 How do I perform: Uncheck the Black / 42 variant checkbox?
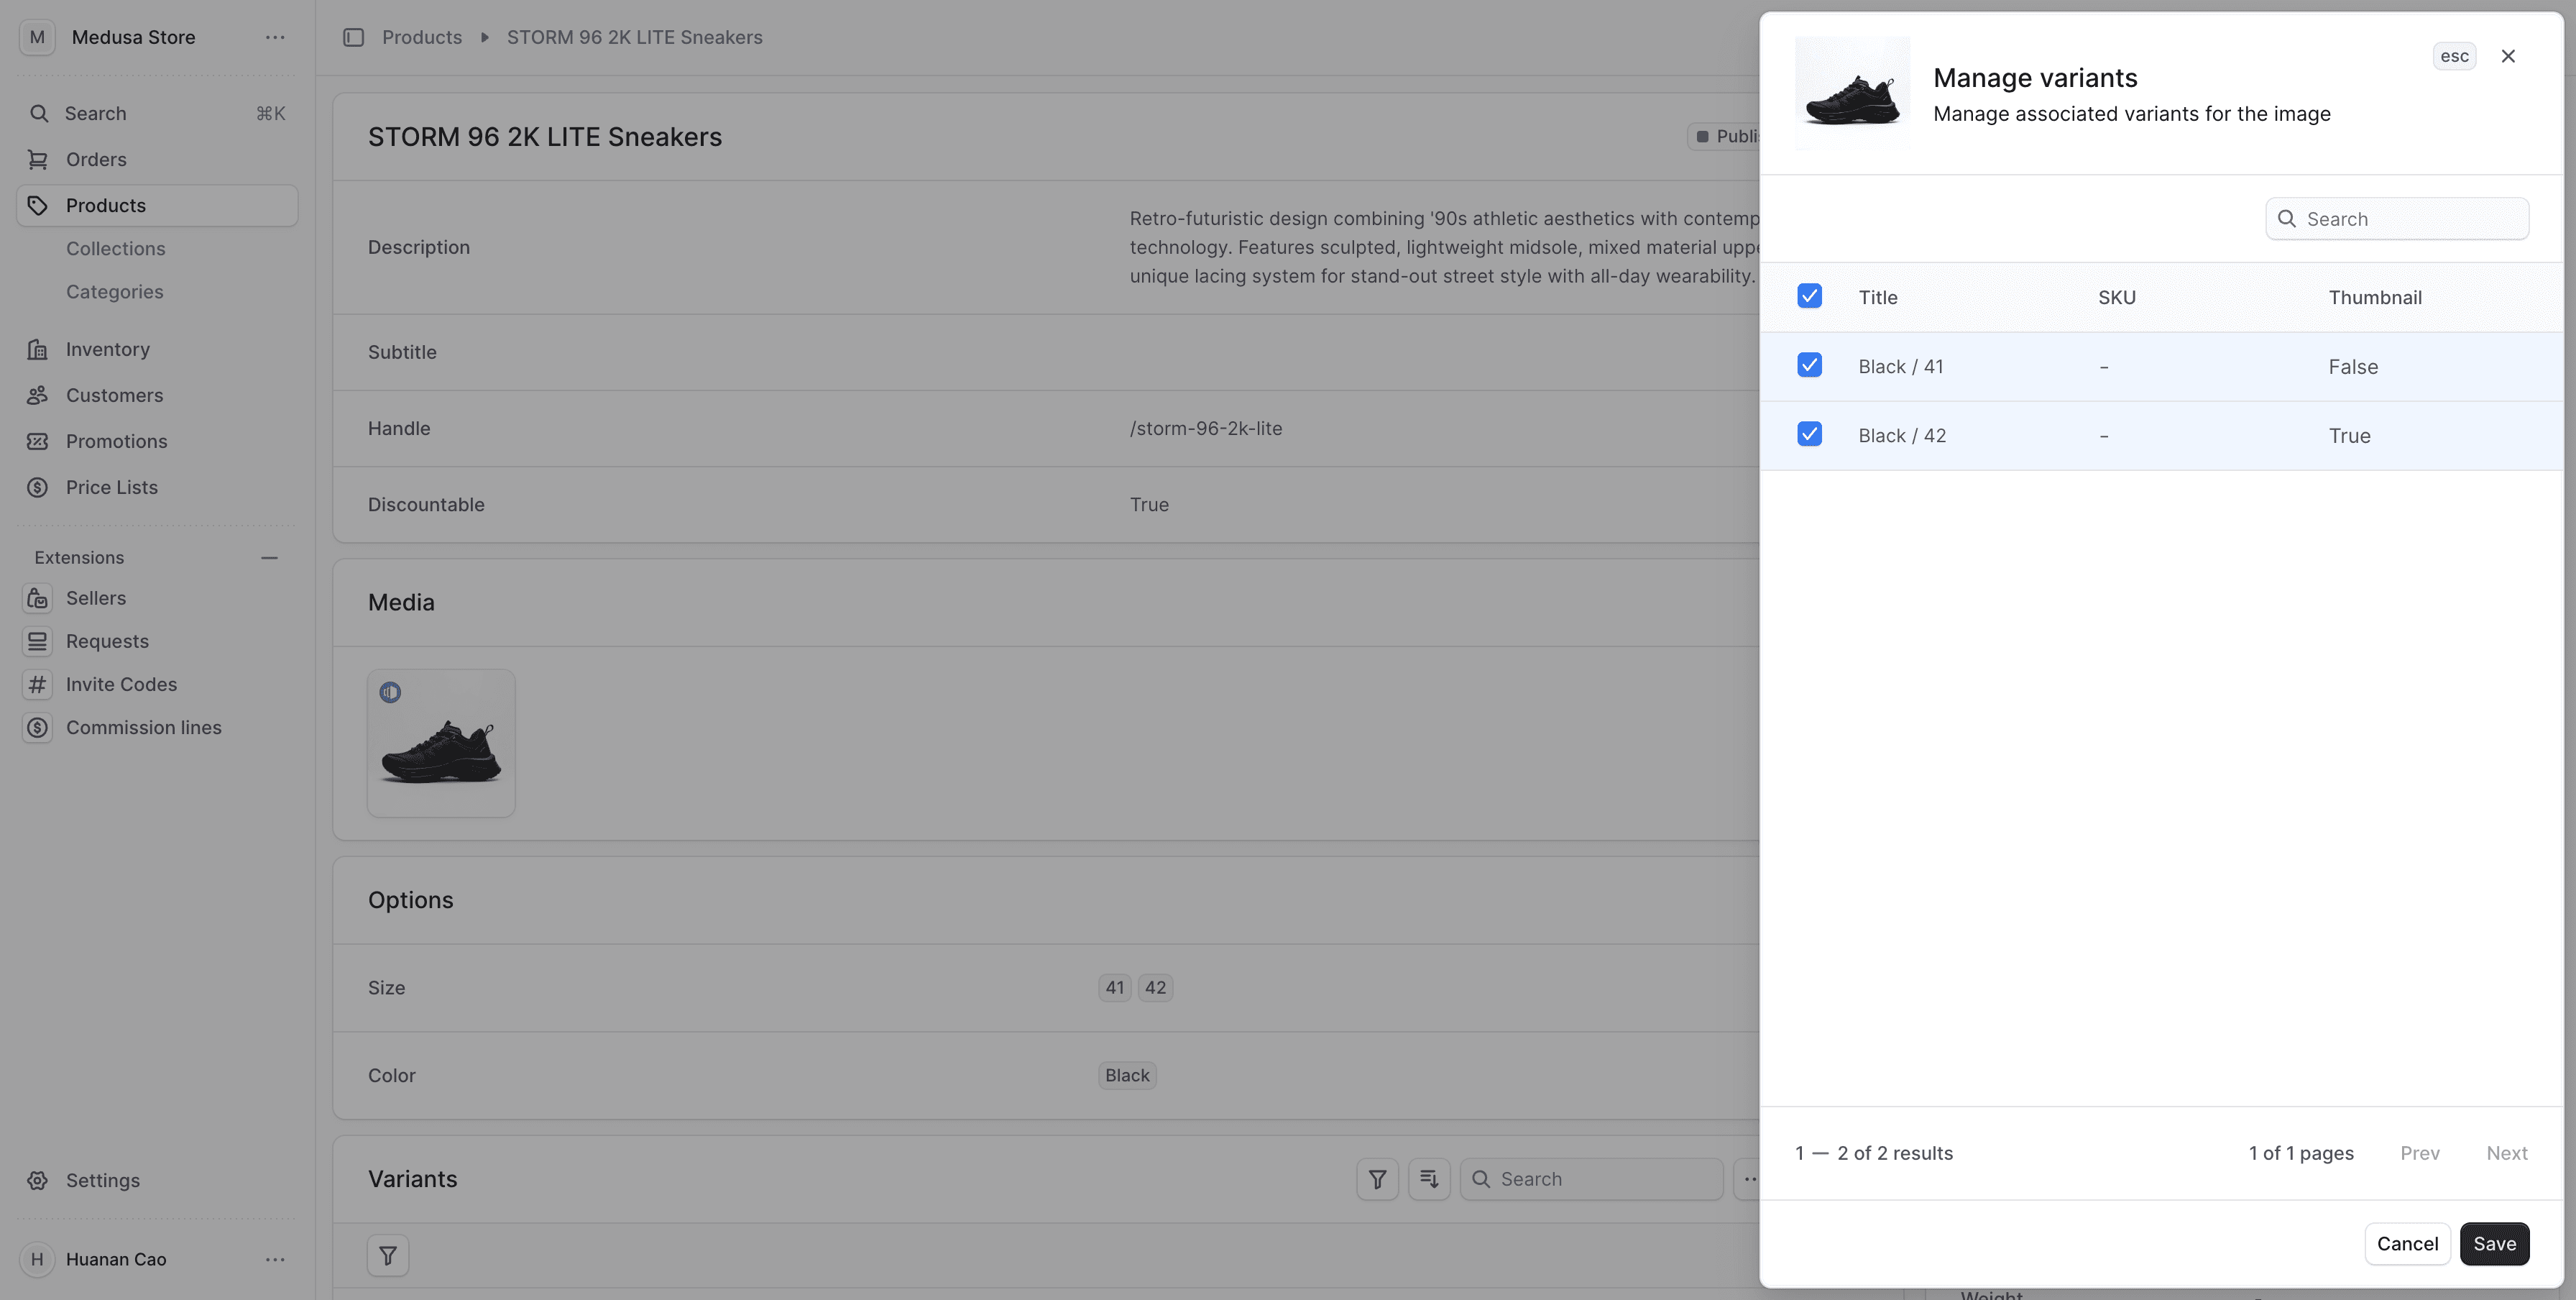(x=1809, y=435)
